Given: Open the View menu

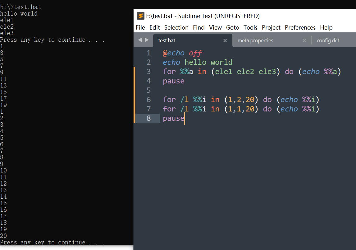Looking at the screenshot, I should 215,27.
